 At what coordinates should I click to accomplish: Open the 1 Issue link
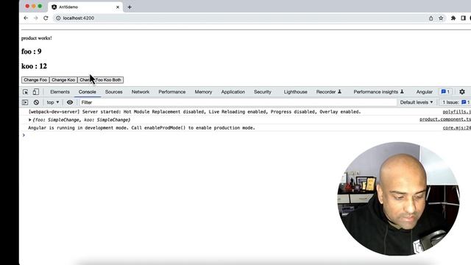(456, 102)
